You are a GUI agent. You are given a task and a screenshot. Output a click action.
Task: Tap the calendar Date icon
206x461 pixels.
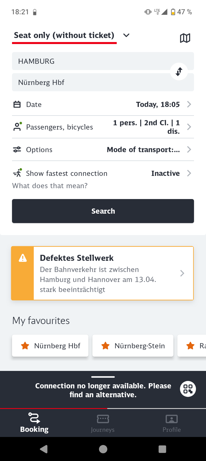point(17,104)
